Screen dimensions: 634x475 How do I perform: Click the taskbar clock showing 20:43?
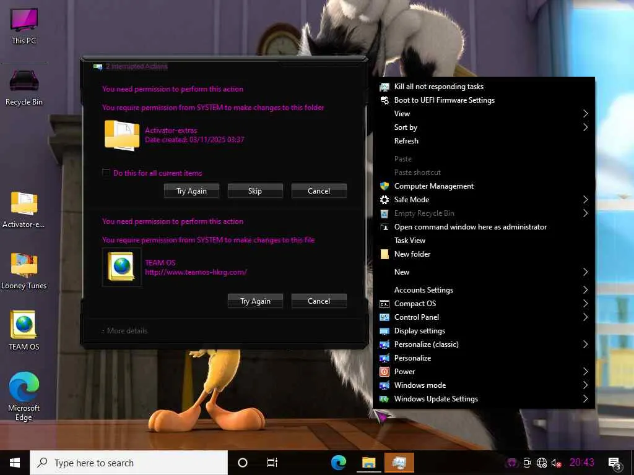click(582, 463)
